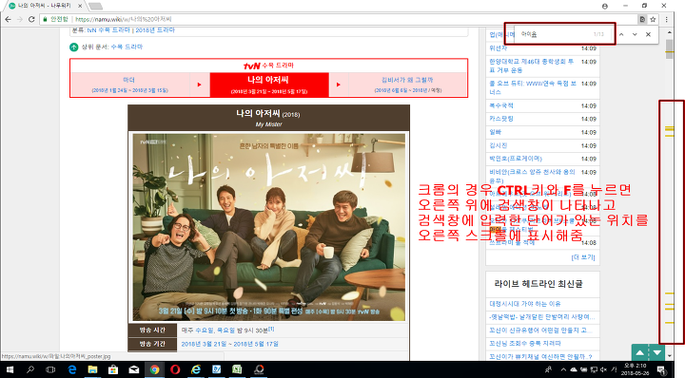Open Task View on taskbar
Screen dimensions: 685x378
[50, 369]
